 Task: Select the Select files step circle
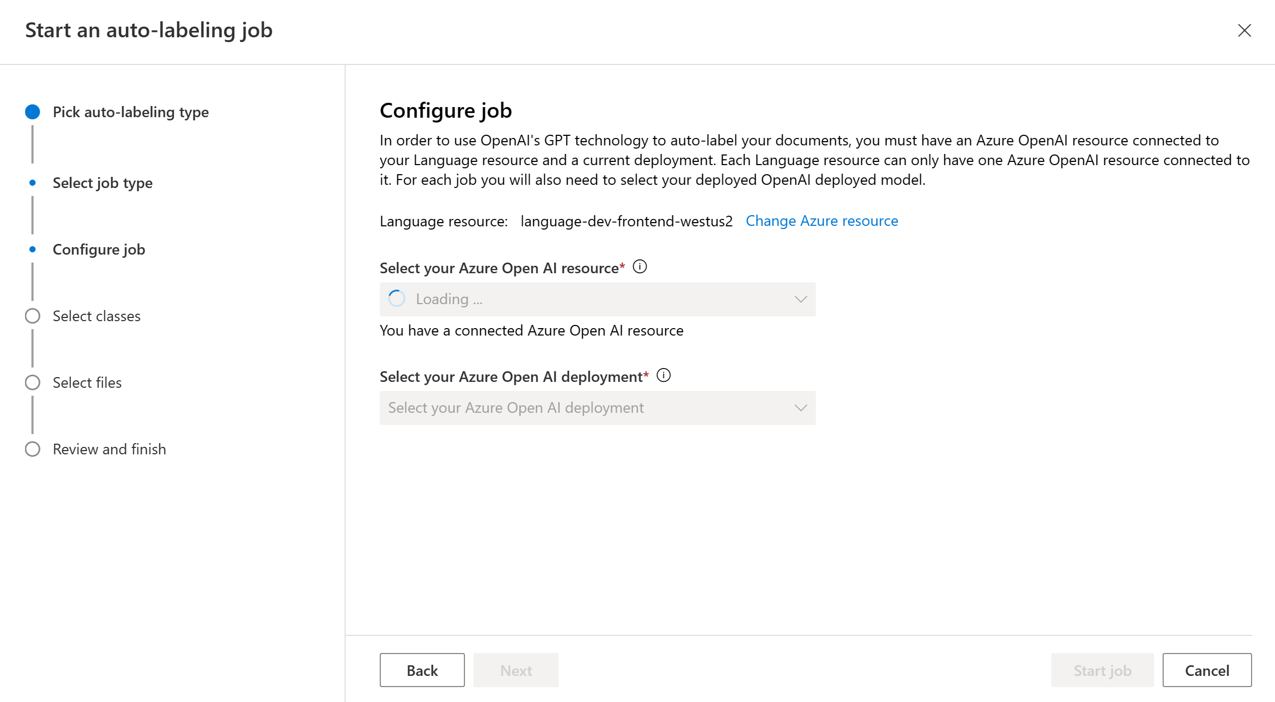click(32, 382)
